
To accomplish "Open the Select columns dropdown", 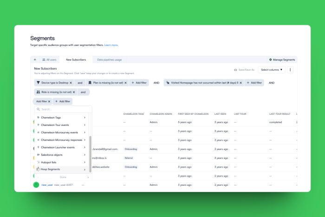I will tap(272, 70).
